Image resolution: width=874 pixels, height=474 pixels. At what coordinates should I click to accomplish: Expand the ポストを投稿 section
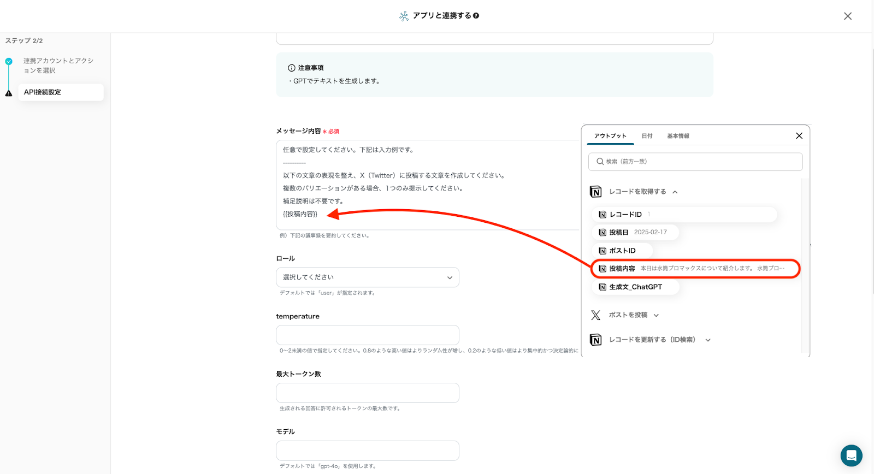click(656, 315)
